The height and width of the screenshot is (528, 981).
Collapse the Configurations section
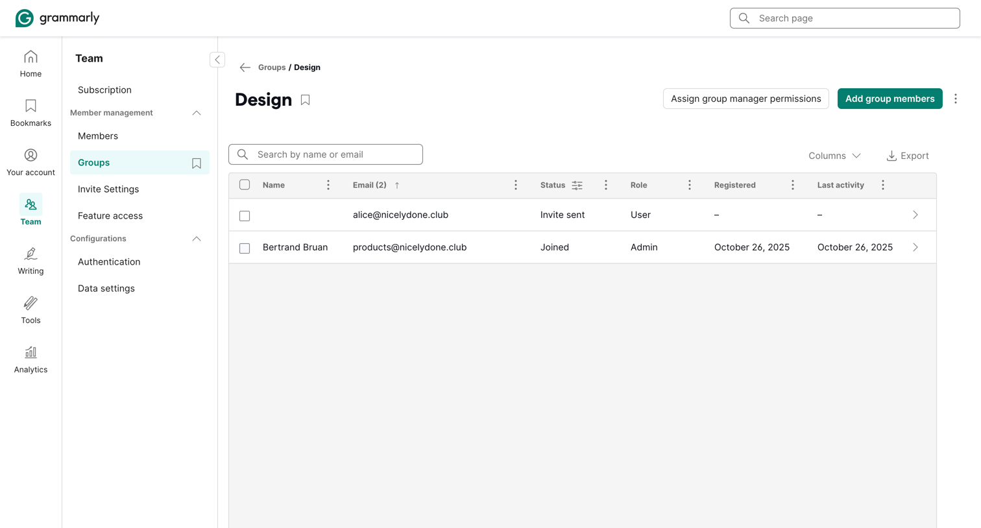tap(197, 239)
